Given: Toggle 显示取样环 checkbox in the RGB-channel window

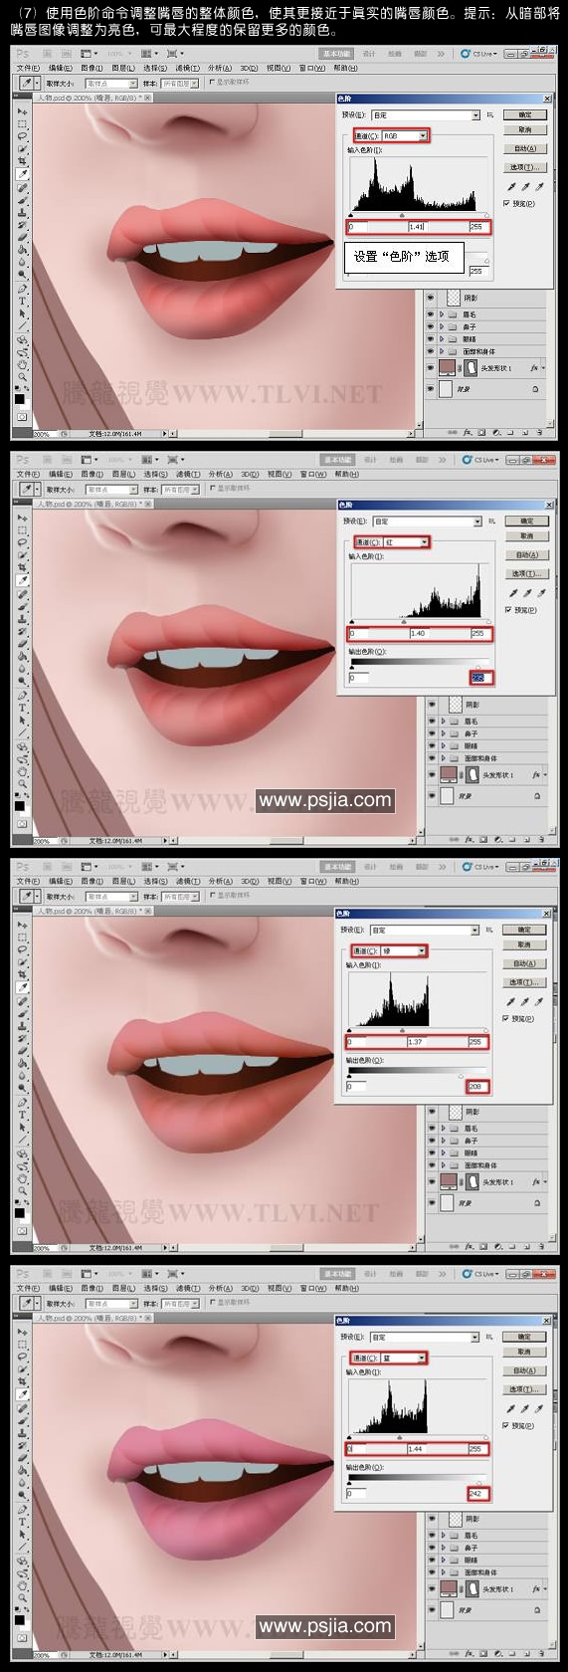Looking at the screenshot, I should pyautogui.click(x=212, y=82).
